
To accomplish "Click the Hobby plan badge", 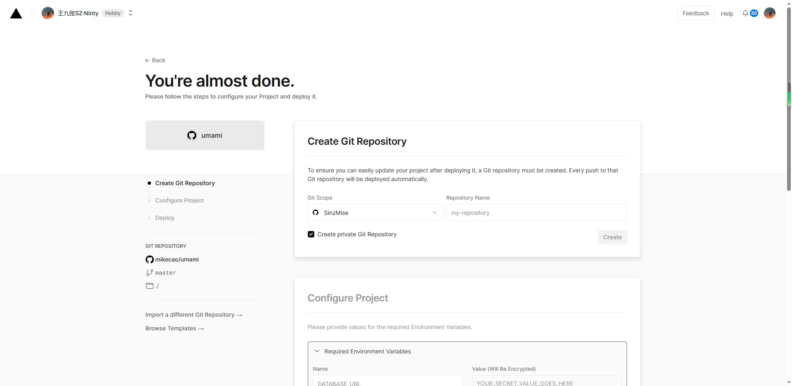I will point(113,13).
